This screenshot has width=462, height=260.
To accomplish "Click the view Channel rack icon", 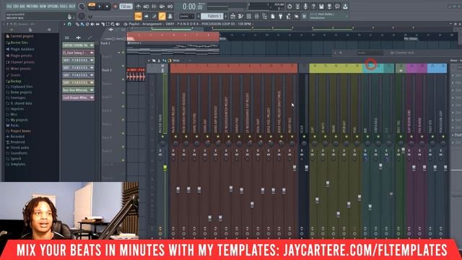I will pyautogui.click(x=248, y=16).
